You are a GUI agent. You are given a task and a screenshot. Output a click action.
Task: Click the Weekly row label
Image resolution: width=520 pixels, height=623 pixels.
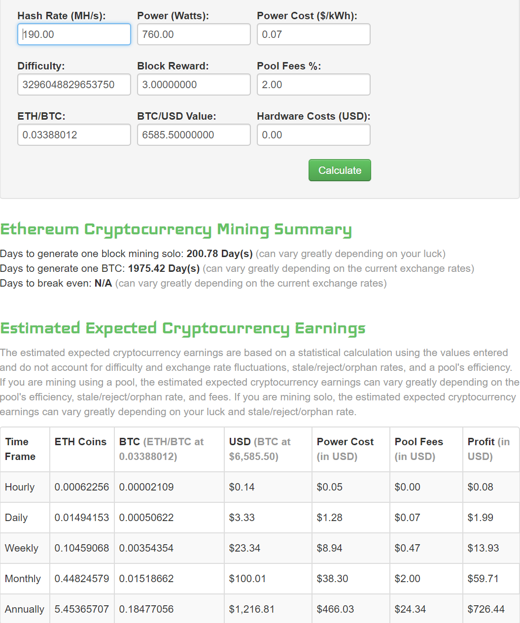[x=22, y=548]
